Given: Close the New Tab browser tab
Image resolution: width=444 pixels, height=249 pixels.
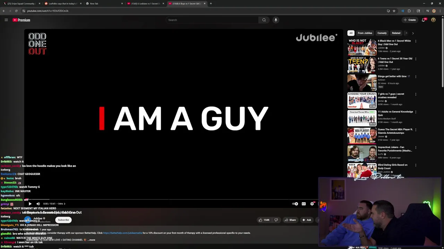Looking at the screenshot, I should [122, 3].
